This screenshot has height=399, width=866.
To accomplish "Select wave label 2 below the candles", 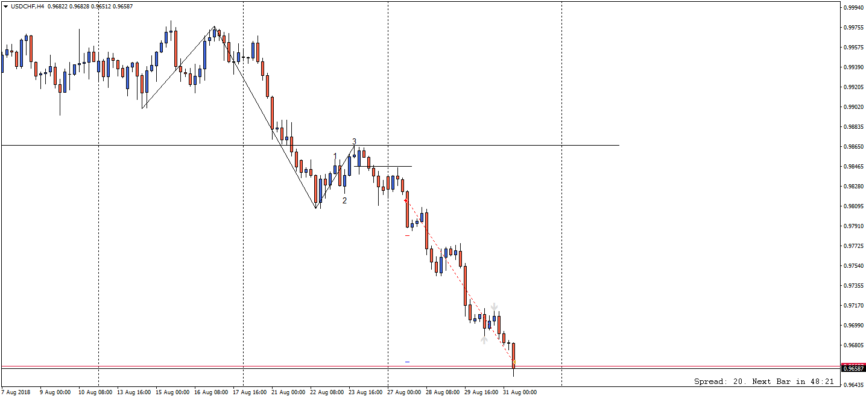I will [345, 200].
